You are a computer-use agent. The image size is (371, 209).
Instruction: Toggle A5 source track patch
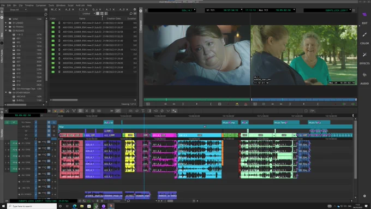point(14,169)
